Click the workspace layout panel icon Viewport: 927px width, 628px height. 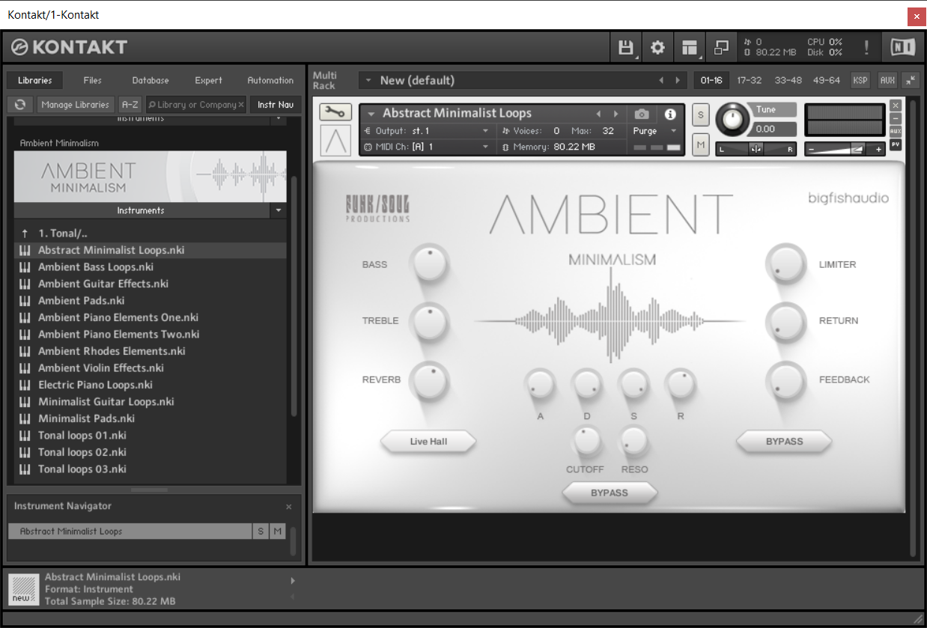point(690,48)
